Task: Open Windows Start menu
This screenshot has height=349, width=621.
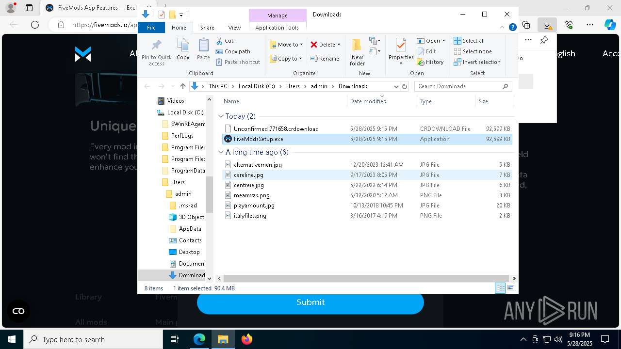Action: coord(11,339)
